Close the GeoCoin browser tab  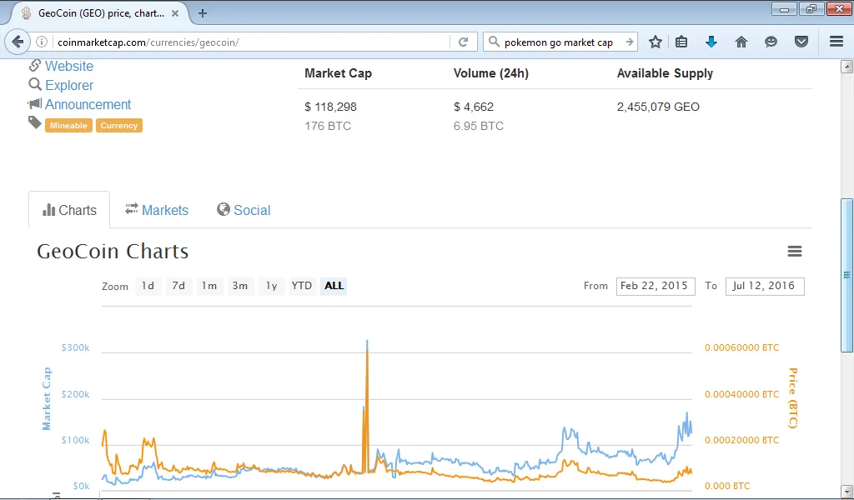click(175, 13)
